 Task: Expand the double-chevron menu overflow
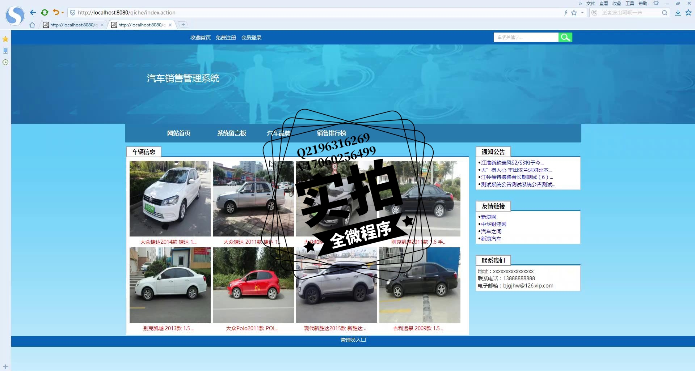tap(580, 4)
